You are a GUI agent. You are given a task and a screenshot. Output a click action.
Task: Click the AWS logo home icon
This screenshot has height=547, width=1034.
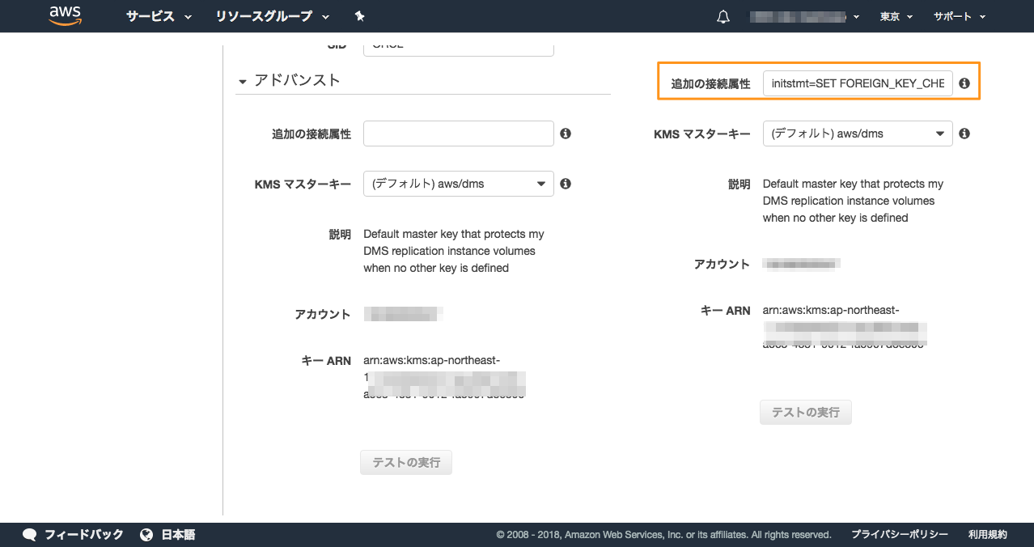pos(66,16)
